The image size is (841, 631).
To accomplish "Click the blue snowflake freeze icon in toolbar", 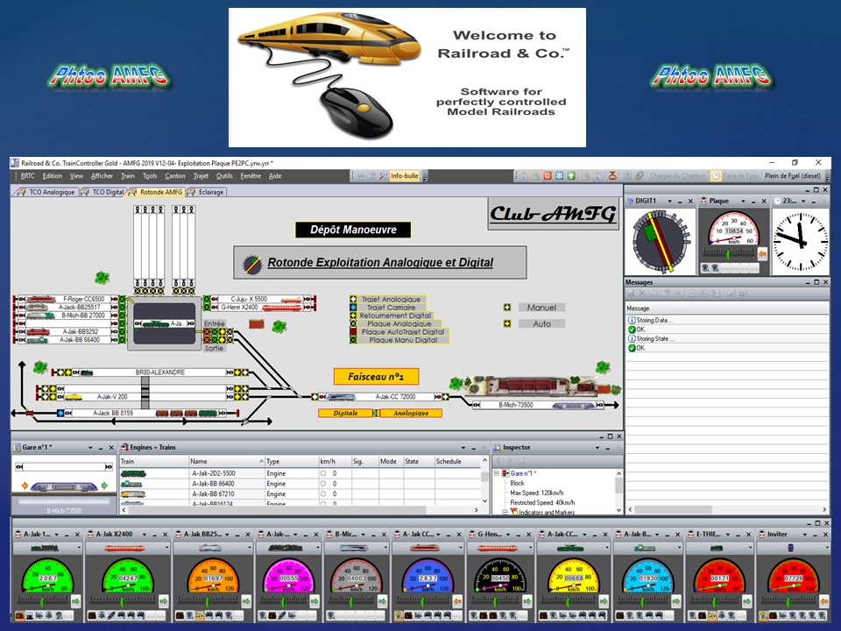I will click(559, 176).
